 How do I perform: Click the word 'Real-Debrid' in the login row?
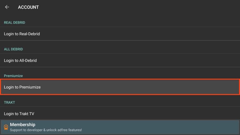click(x=29, y=34)
